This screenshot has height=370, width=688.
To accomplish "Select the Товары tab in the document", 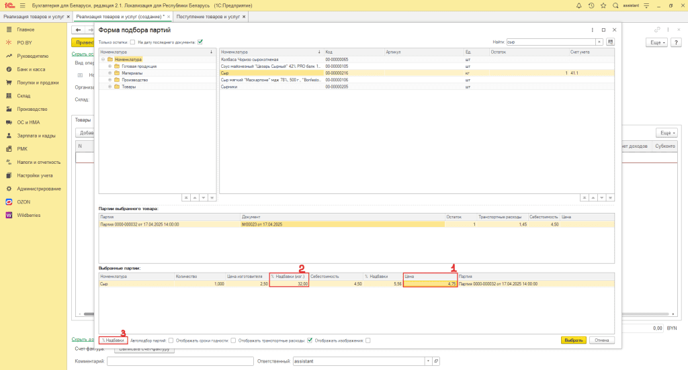I will coord(83,120).
